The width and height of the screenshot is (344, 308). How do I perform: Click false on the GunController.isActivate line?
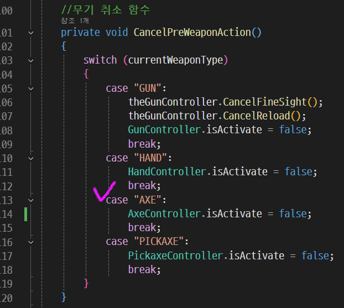click(293, 129)
